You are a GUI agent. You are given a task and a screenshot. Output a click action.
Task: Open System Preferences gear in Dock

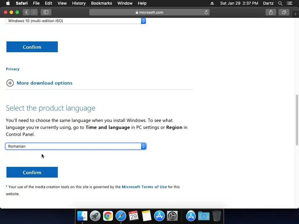(172, 216)
